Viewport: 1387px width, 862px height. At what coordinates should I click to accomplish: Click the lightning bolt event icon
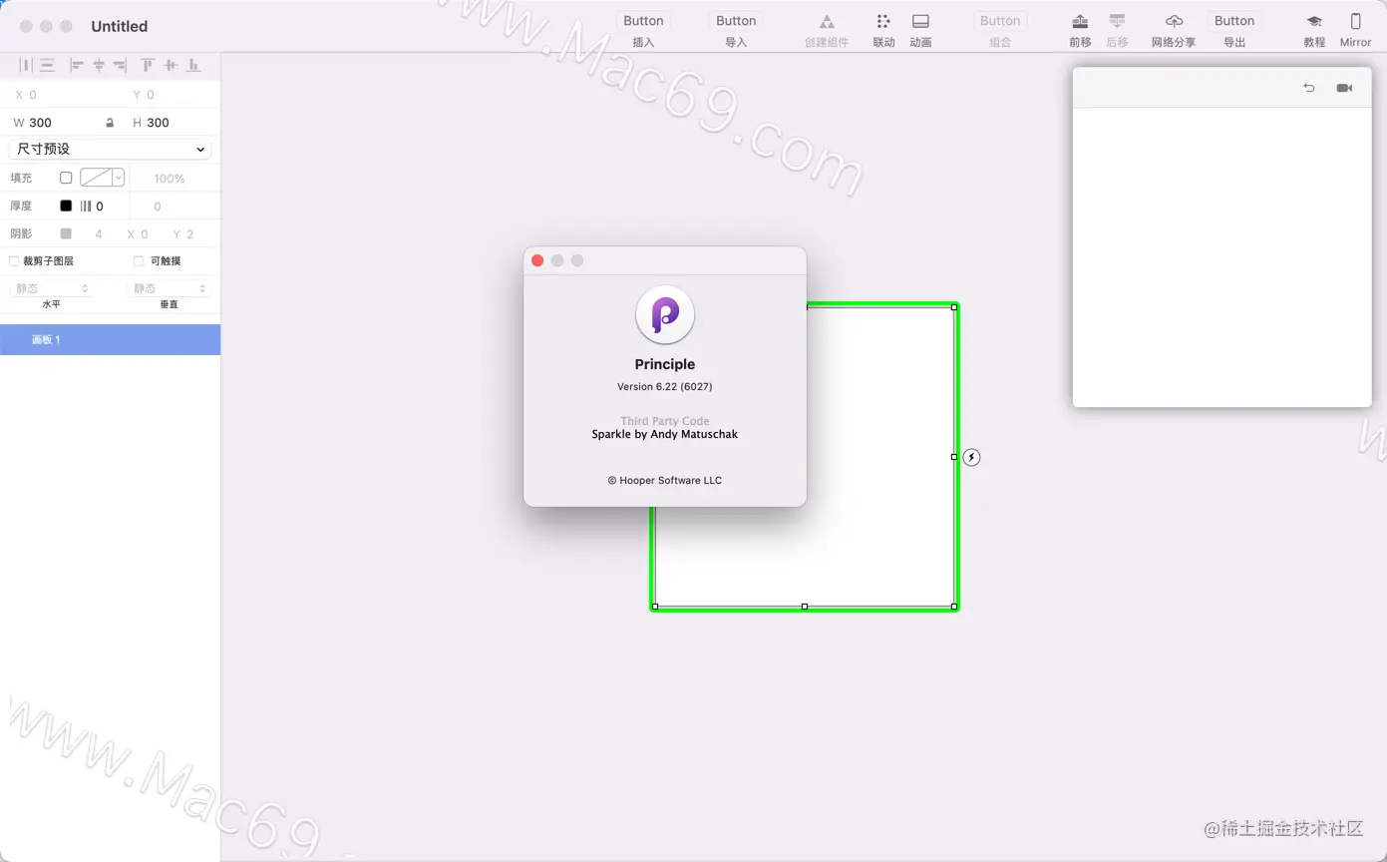(x=971, y=457)
